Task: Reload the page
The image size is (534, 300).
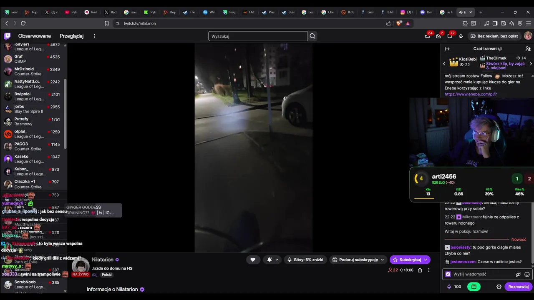Action: coord(23,23)
